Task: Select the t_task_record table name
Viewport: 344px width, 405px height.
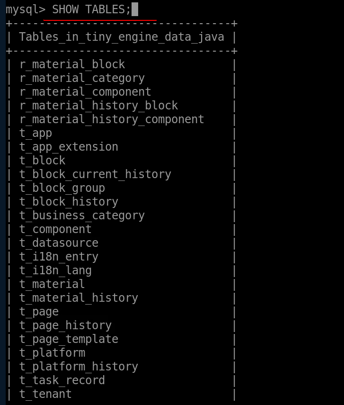Action: 62,380
